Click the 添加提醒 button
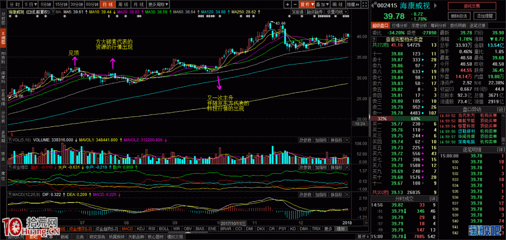 click(485, 16)
